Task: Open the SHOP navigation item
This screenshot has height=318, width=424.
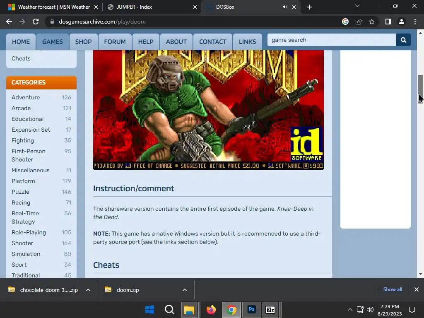Action: [x=83, y=42]
